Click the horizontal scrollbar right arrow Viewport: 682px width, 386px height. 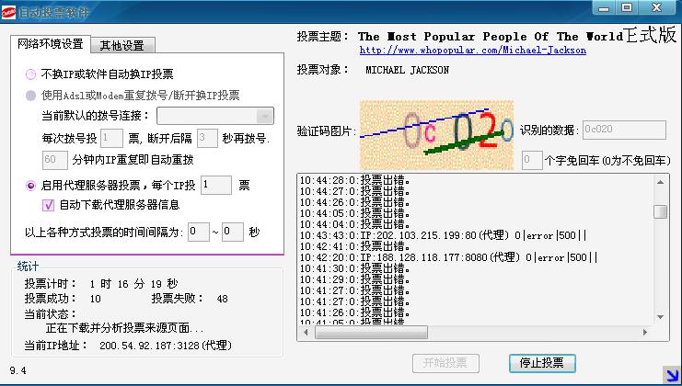click(645, 332)
